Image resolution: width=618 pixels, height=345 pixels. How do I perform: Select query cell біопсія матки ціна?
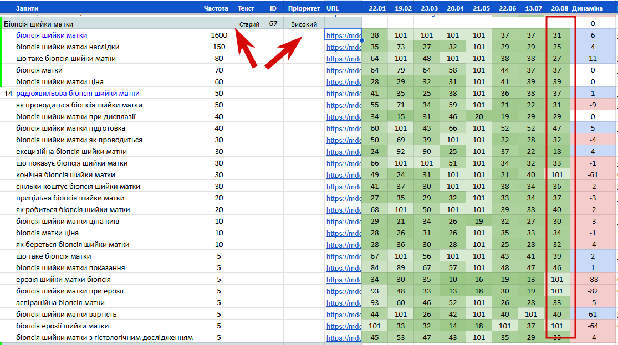coord(47,233)
